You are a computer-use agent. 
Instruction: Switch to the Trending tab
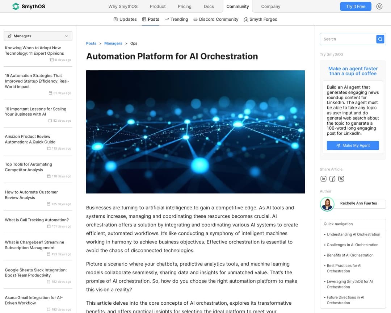click(x=176, y=19)
